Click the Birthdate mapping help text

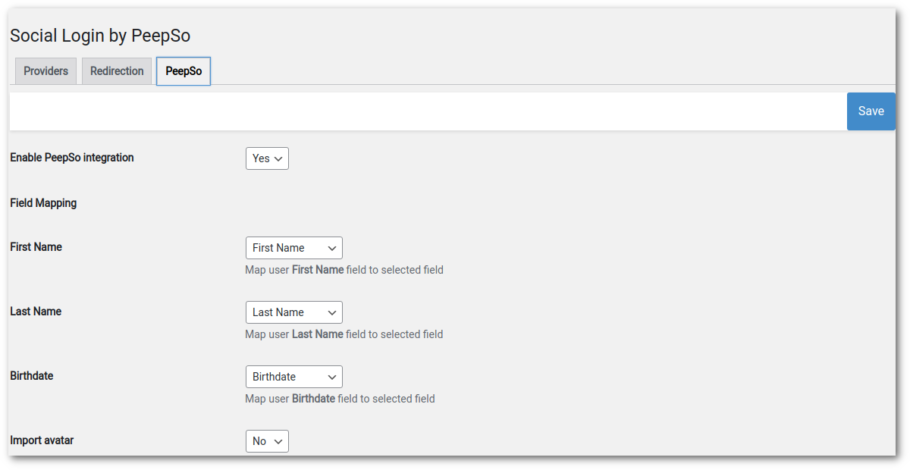[x=340, y=399]
